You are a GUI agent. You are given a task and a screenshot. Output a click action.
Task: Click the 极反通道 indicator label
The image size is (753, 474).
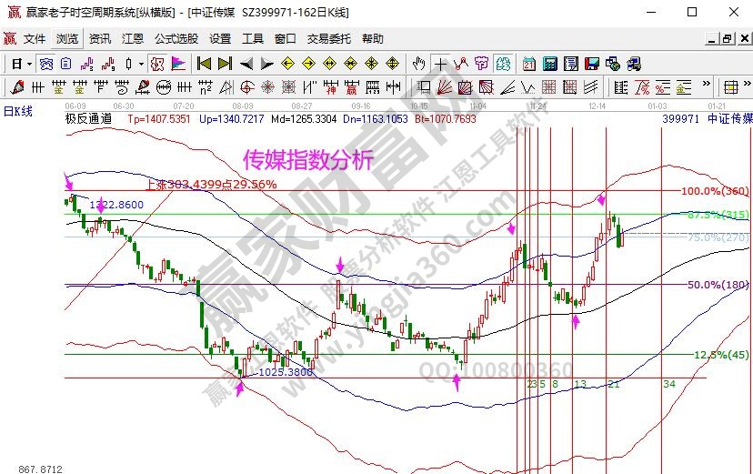89,118
